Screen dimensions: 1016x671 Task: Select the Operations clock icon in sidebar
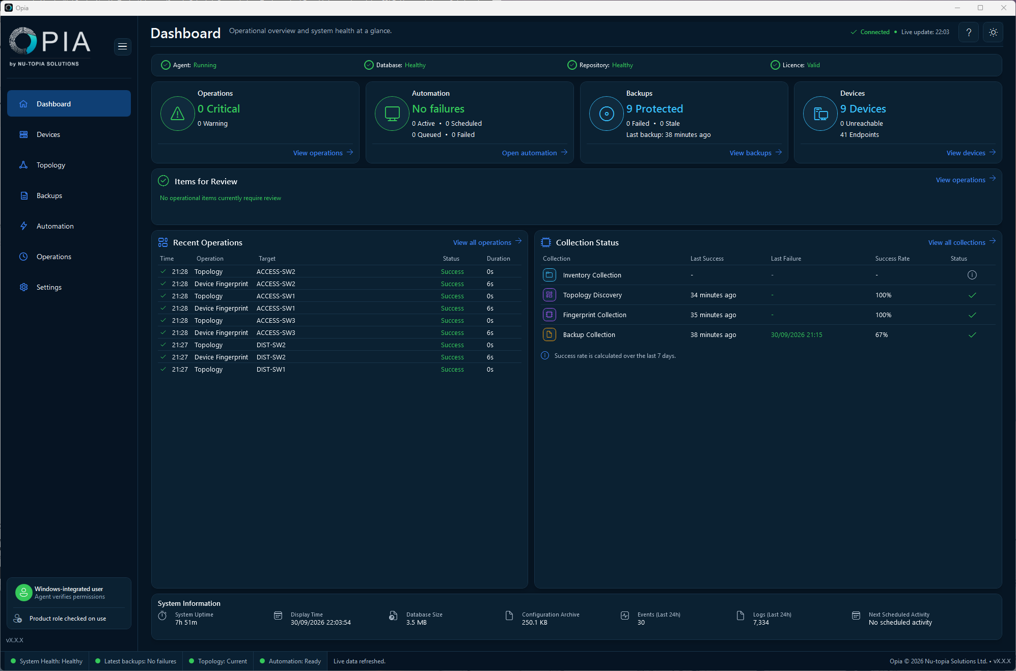pyautogui.click(x=23, y=257)
